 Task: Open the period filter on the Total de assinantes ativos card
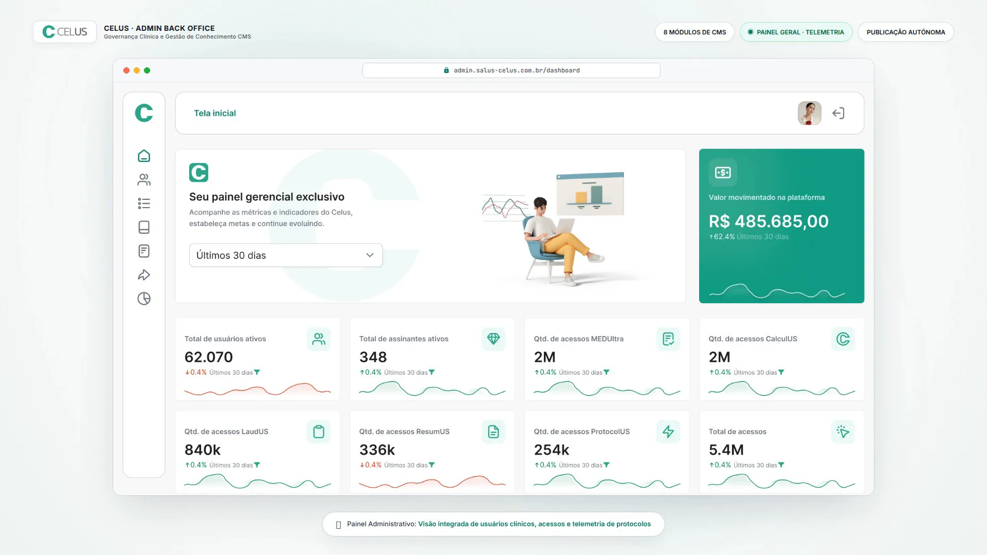(432, 373)
